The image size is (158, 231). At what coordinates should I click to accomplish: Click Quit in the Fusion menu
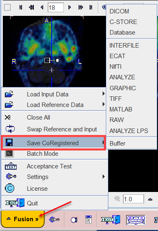coord(32,203)
